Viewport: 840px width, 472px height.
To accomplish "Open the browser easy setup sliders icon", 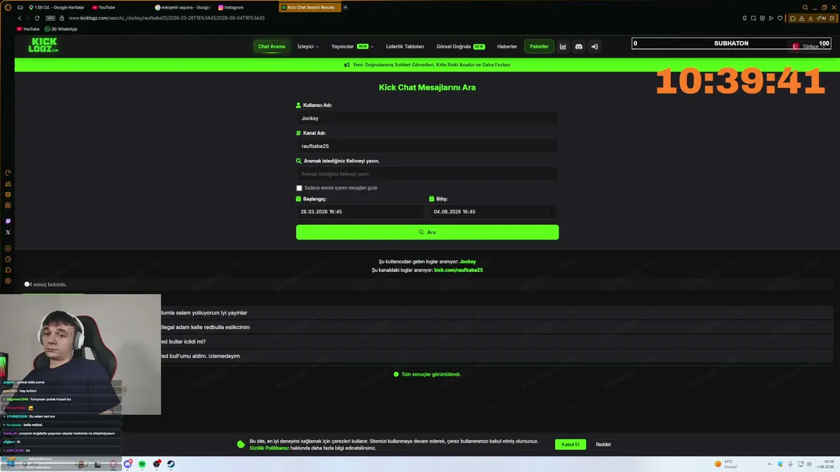I will pos(833,18).
